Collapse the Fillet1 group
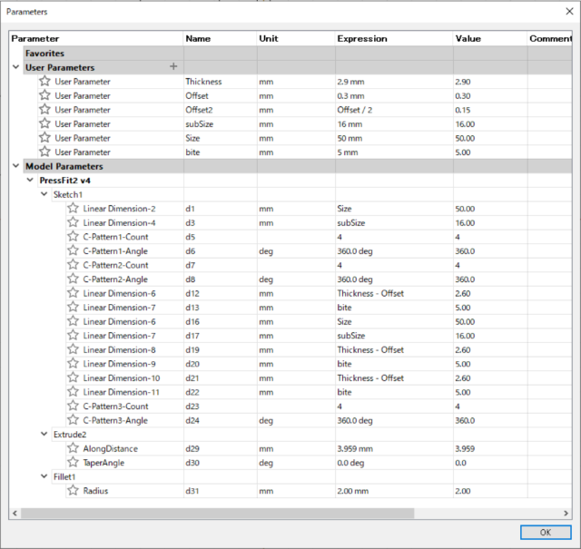This screenshot has width=581, height=549. point(44,476)
